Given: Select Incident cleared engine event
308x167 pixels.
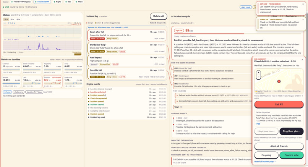Looking at the screenshot, I should (x=127, y=105).
